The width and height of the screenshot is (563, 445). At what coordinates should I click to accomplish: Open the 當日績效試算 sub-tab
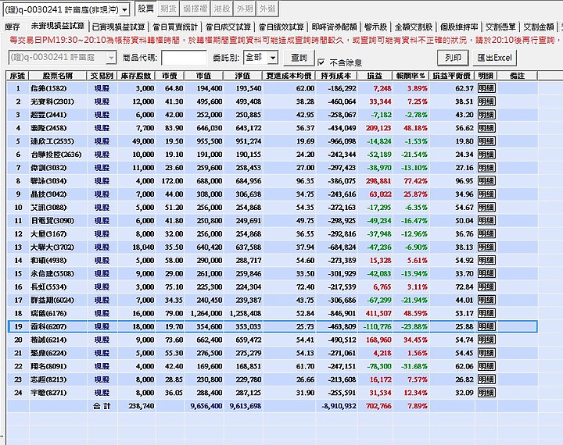coord(281,27)
